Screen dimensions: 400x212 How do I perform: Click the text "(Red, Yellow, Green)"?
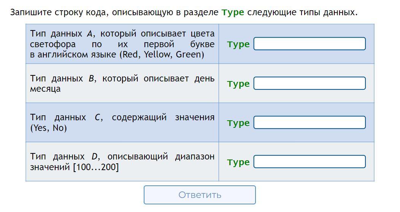(x=162, y=54)
